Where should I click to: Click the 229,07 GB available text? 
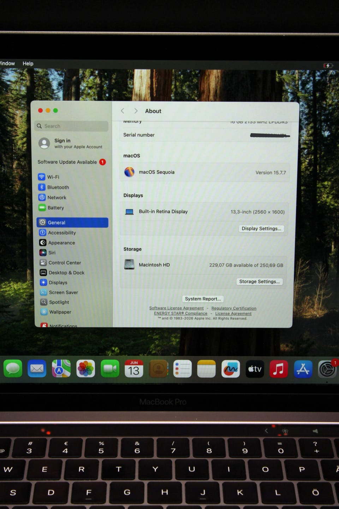[x=246, y=265]
